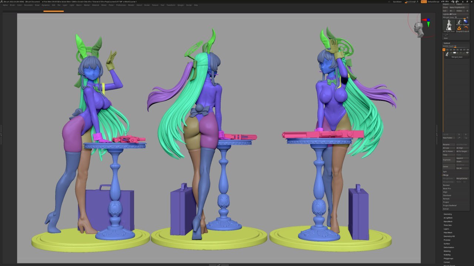Viewport: 474px width, 266px height.
Task: Expand the FiberMesh section
Action: coord(448,233)
